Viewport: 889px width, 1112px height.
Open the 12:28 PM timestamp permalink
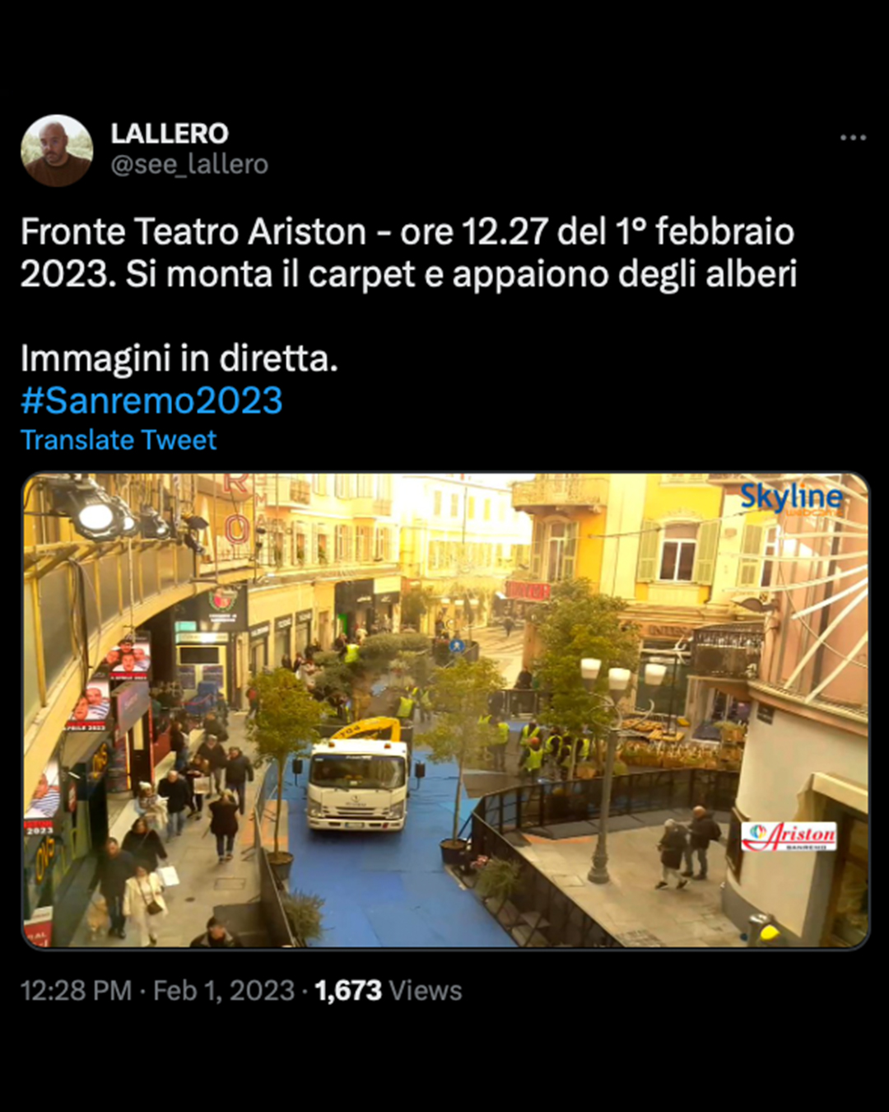(76, 990)
